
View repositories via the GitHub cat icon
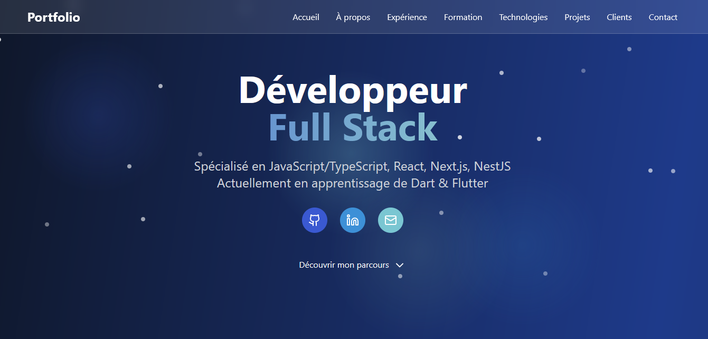point(314,220)
